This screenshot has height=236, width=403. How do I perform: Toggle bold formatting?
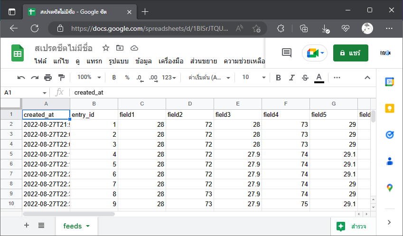pyautogui.click(x=278, y=78)
